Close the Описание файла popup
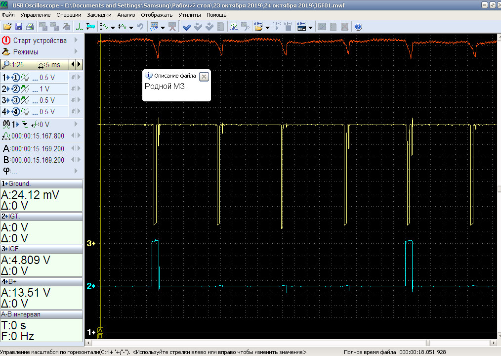 point(204,76)
